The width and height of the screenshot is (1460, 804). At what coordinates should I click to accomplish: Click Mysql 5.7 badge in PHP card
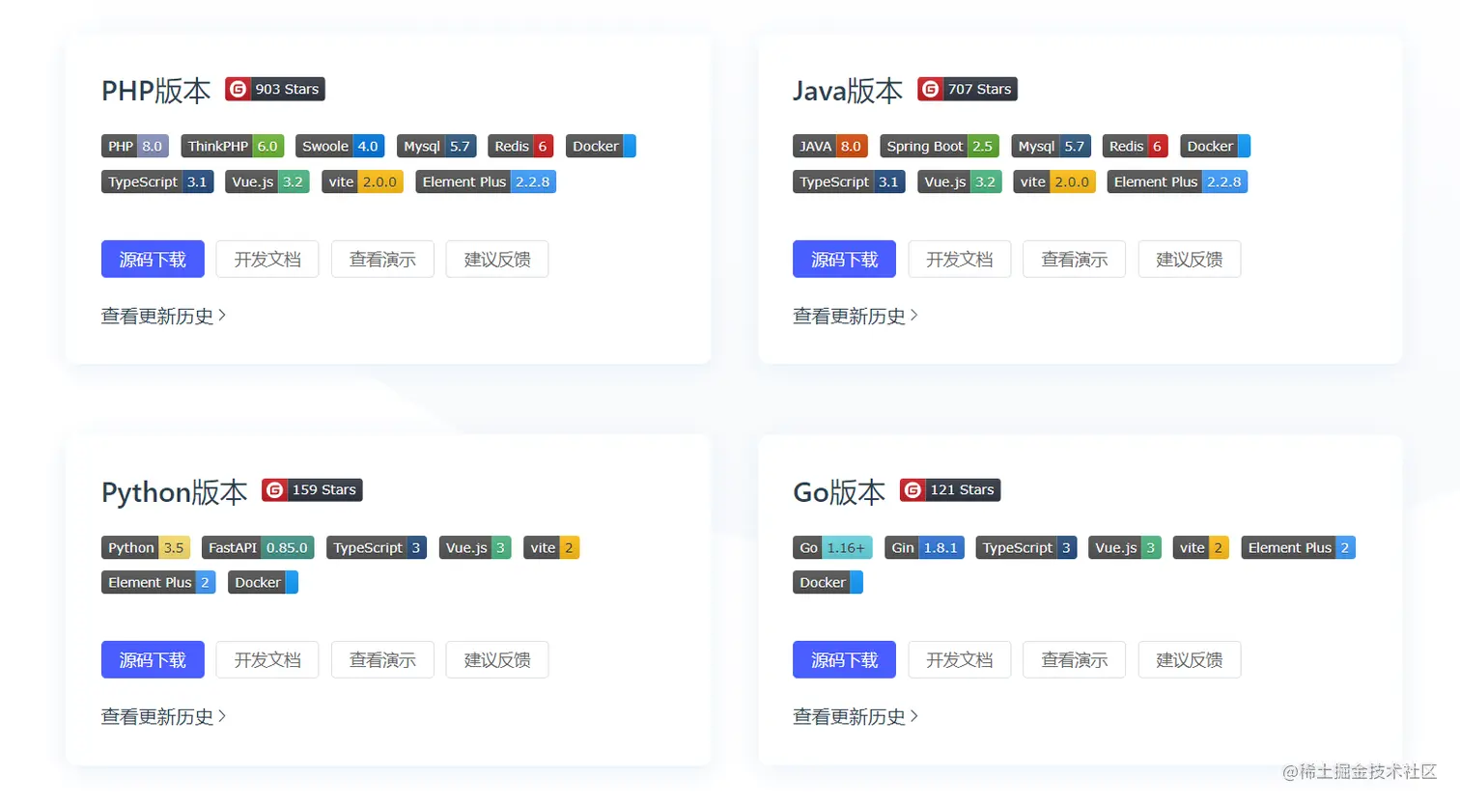436,146
